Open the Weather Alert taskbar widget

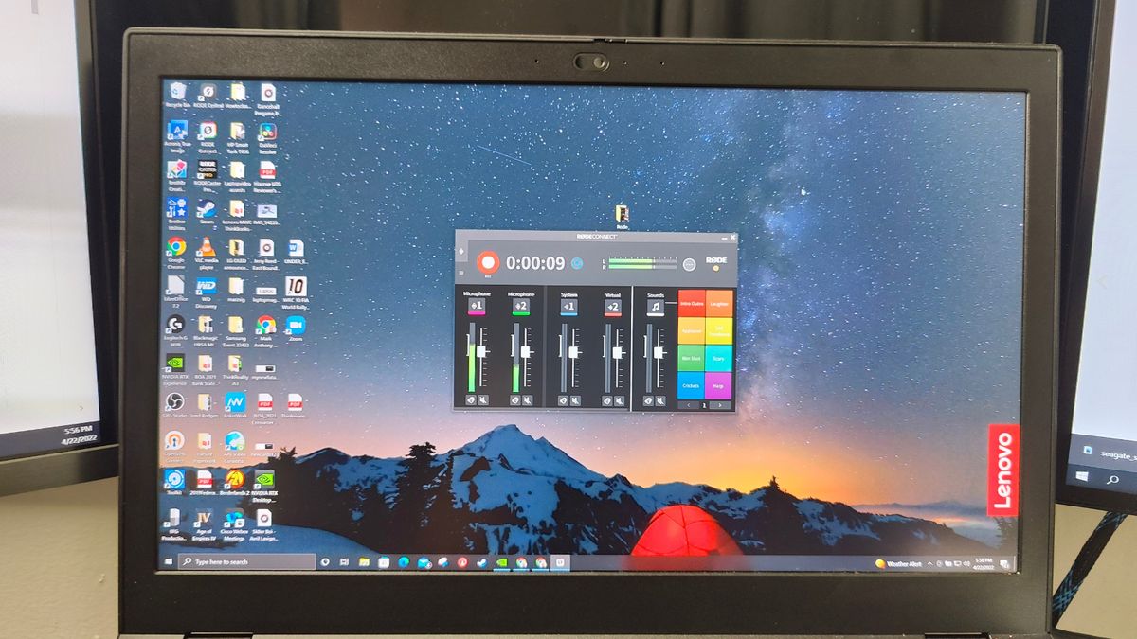pos(898,563)
